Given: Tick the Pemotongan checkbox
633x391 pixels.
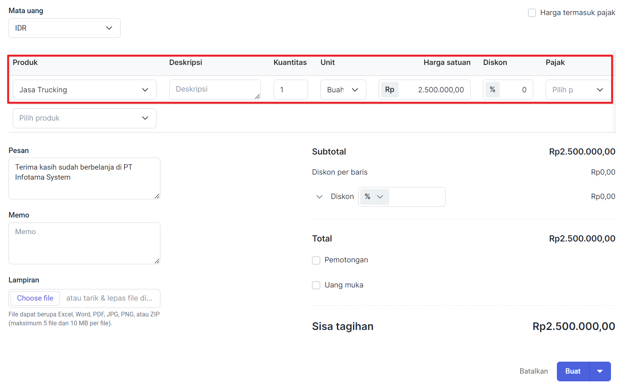Looking at the screenshot, I should point(316,260).
